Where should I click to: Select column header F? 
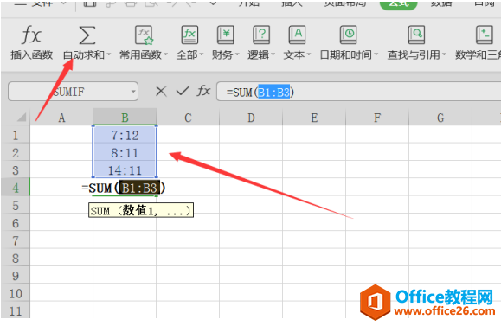(x=377, y=118)
